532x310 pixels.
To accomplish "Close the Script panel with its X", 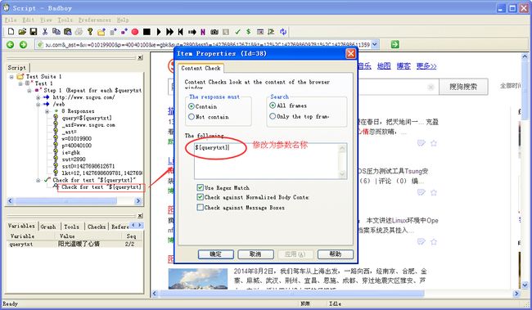I will point(140,57).
